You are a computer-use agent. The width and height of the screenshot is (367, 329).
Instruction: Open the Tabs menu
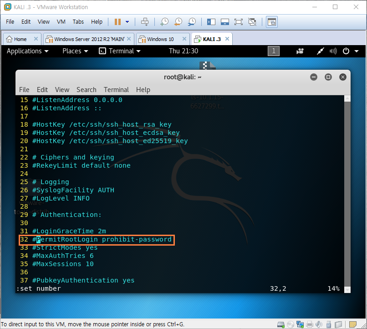click(78, 22)
